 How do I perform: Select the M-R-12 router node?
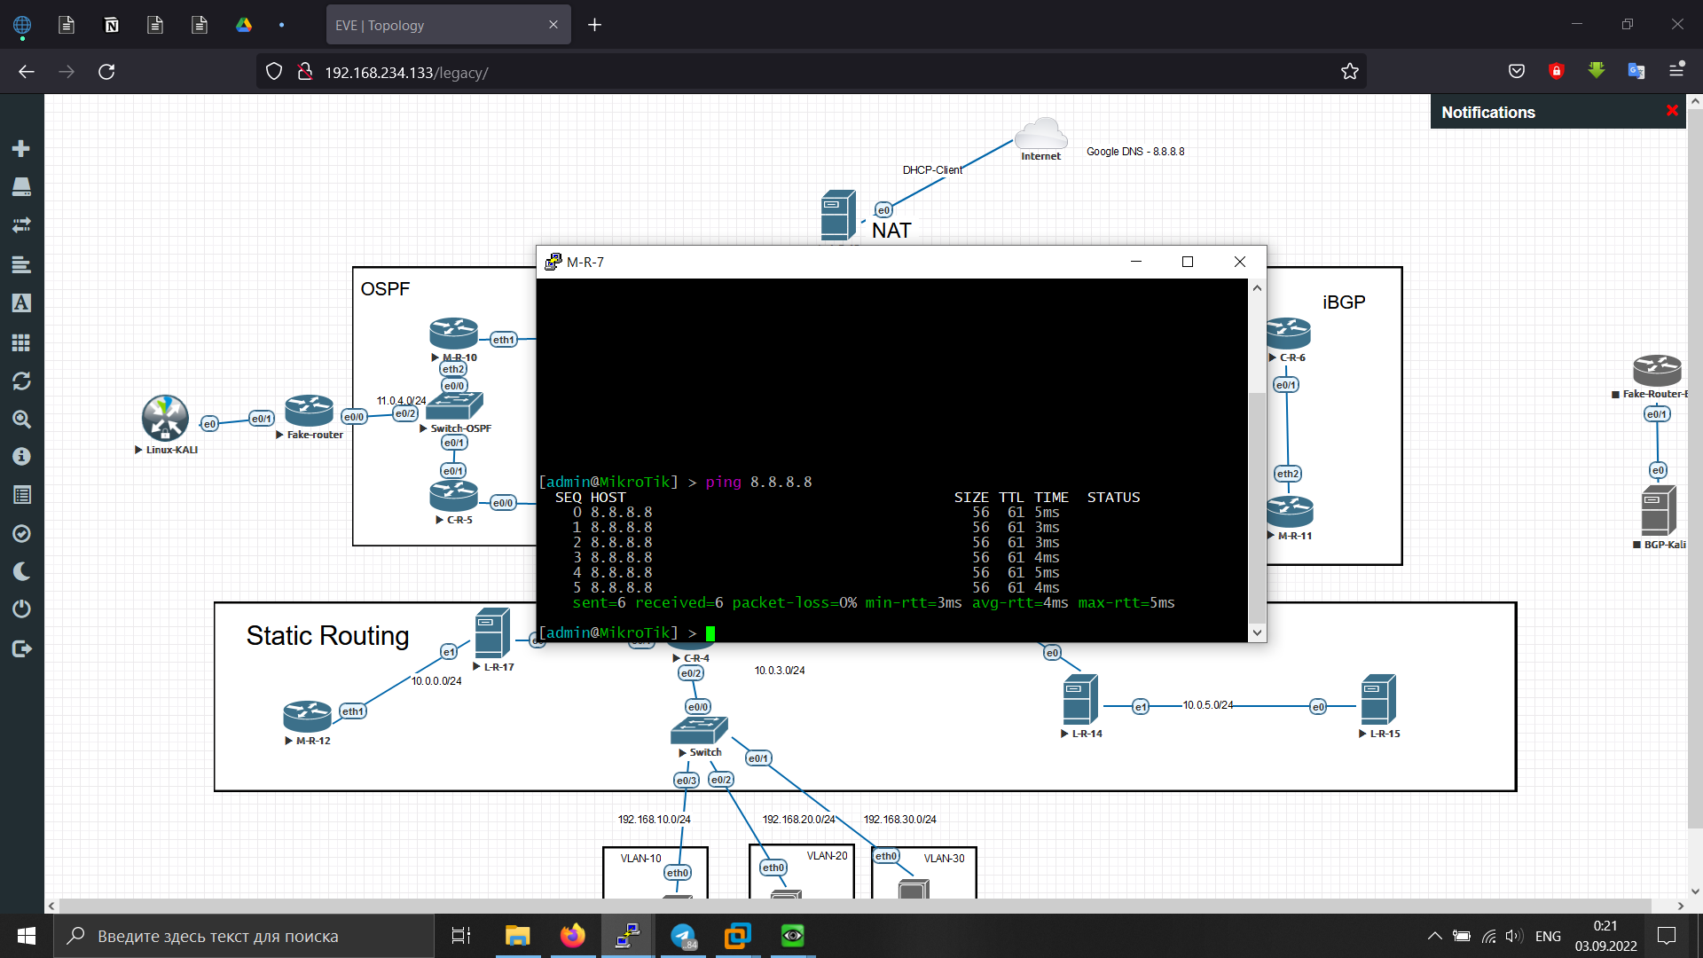click(307, 717)
